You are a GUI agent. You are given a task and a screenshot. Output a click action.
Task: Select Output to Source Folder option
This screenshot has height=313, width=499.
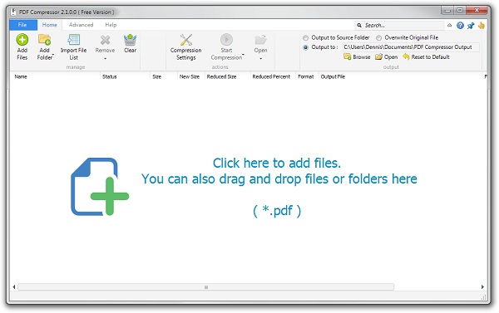[x=305, y=38]
